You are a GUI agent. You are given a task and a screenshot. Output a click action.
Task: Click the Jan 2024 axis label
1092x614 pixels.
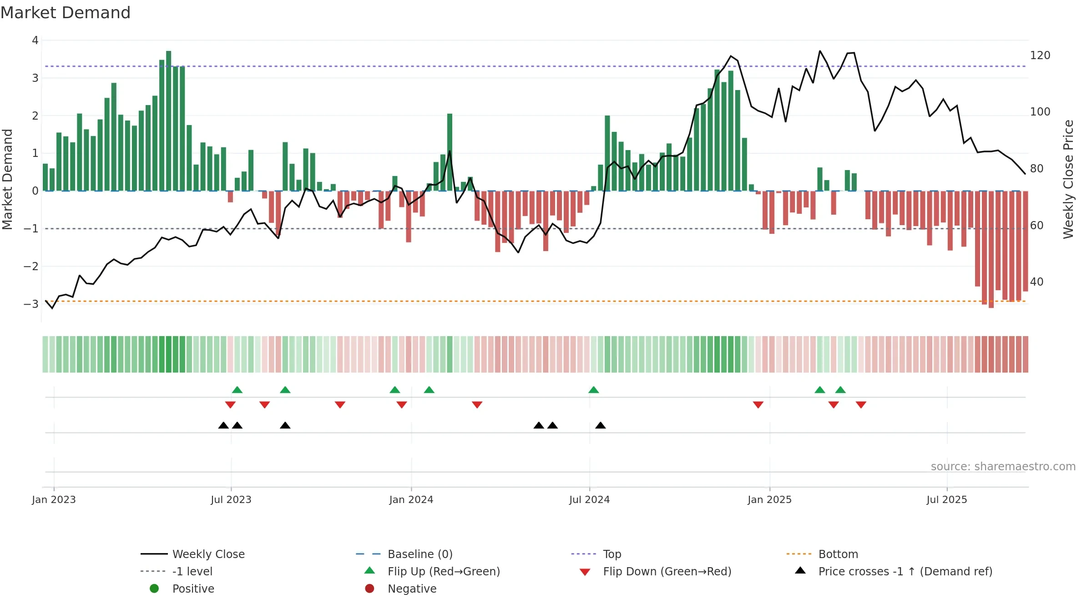(411, 499)
